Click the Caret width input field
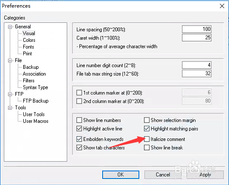The width and height of the screenshot is (229, 185). pyautogui.click(x=196, y=38)
